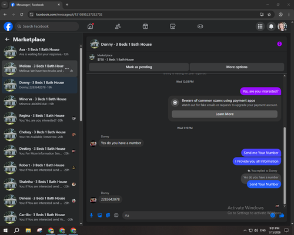Open a new browser tab
The width and height of the screenshot is (294, 235).
(67, 5)
